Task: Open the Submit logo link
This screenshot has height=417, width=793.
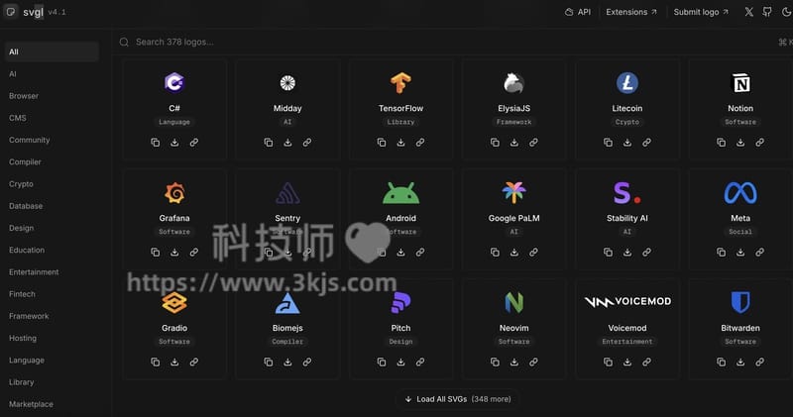Action: (701, 12)
